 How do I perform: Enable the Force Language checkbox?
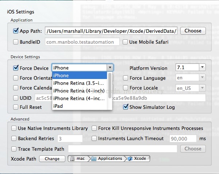(126, 78)
